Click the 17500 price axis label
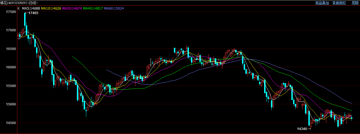The width and height of the screenshot is (360, 134). 11,12
